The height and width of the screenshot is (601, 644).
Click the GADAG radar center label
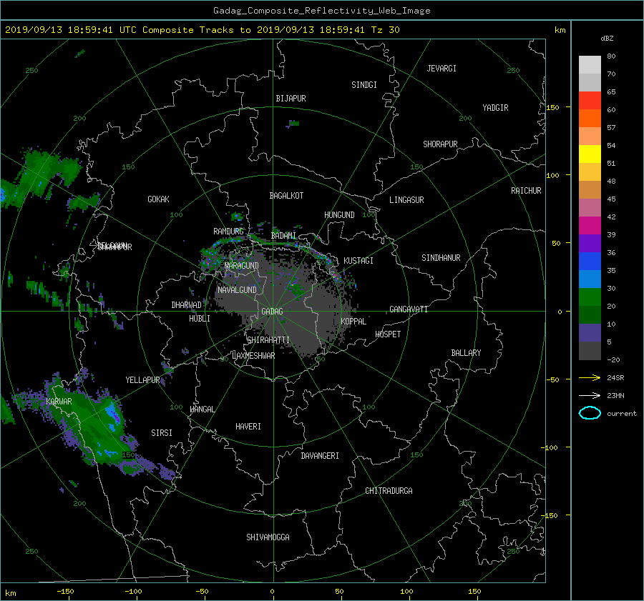272,312
